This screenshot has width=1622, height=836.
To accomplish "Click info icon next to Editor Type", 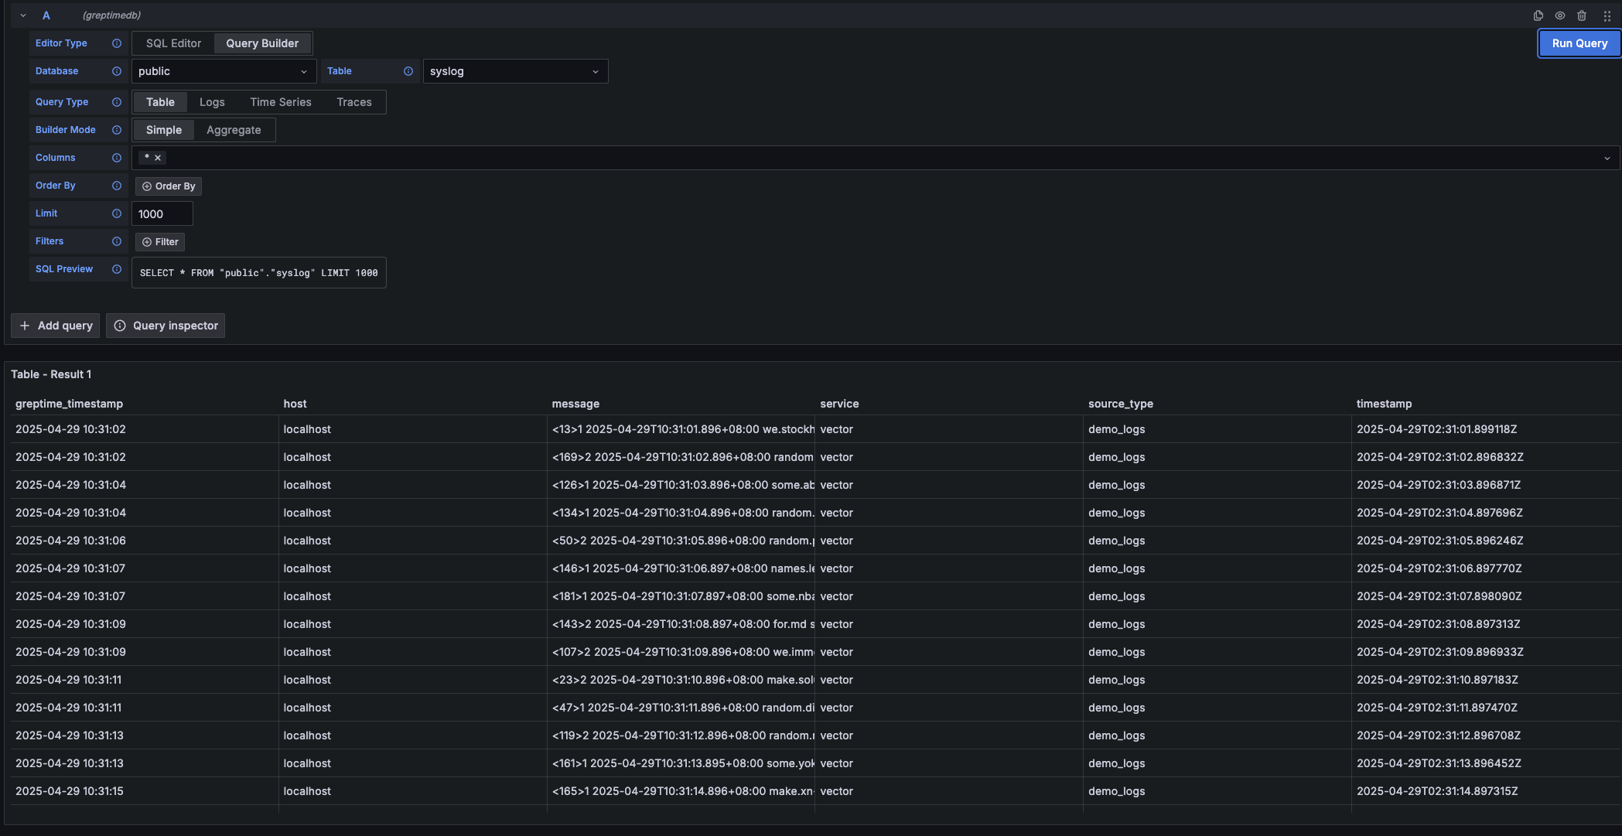I will click(117, 43).
